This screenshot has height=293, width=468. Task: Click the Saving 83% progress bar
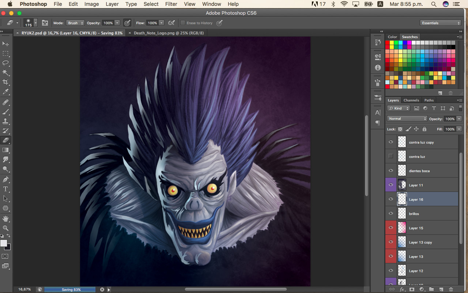pos(70,289)
